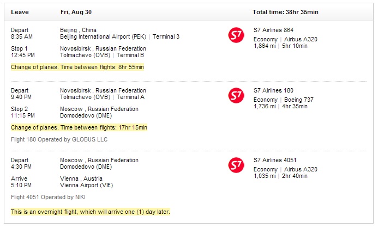Click the overnight flight warning message

point(91,212)
